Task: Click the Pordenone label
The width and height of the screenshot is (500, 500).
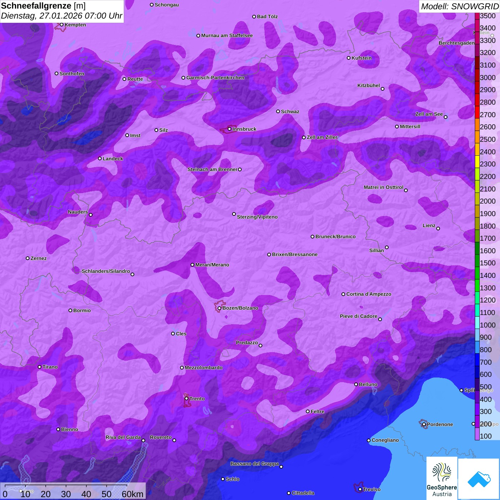Action: [440, 424]
